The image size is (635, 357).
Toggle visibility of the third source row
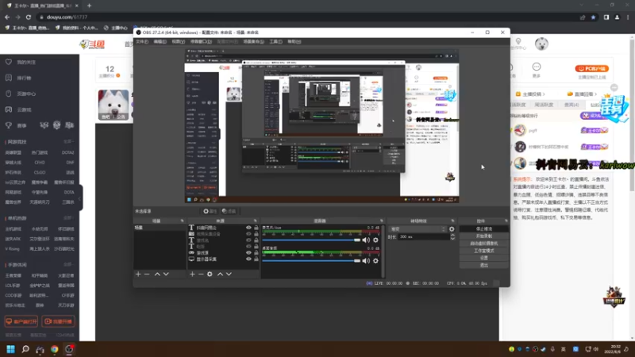(x=248, y=240)
